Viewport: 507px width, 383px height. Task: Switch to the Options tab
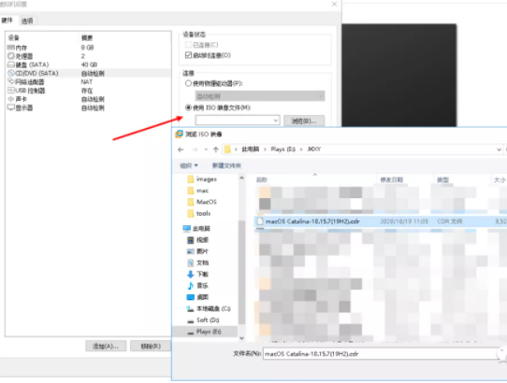tap(27, 21)
